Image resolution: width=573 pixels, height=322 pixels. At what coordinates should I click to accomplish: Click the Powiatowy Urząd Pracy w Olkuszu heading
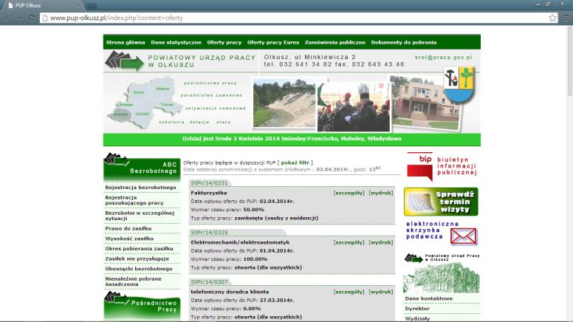[x=202, y=61]
